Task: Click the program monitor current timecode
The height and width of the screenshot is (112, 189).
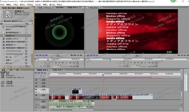Action: pyautogui.click(x=92, y=55)
